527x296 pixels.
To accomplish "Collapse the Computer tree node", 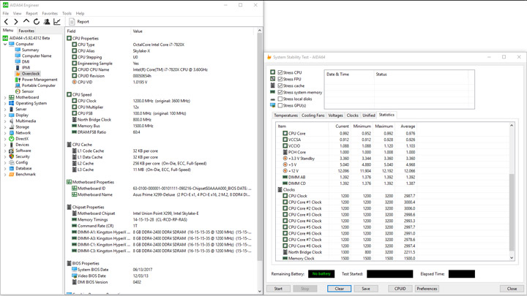I will 5,44.
